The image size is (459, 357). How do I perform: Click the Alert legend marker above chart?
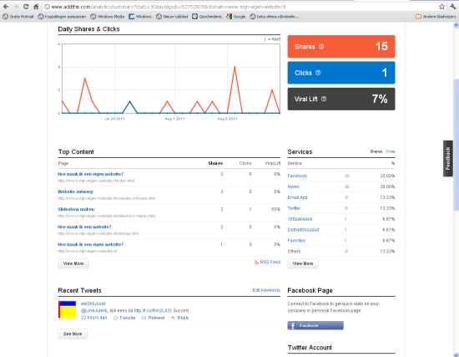click(x=272, y=39)
